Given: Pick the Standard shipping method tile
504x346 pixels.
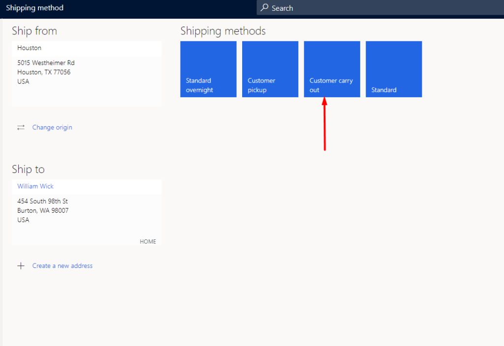Looking at the screenshot, I should point(394,69).
